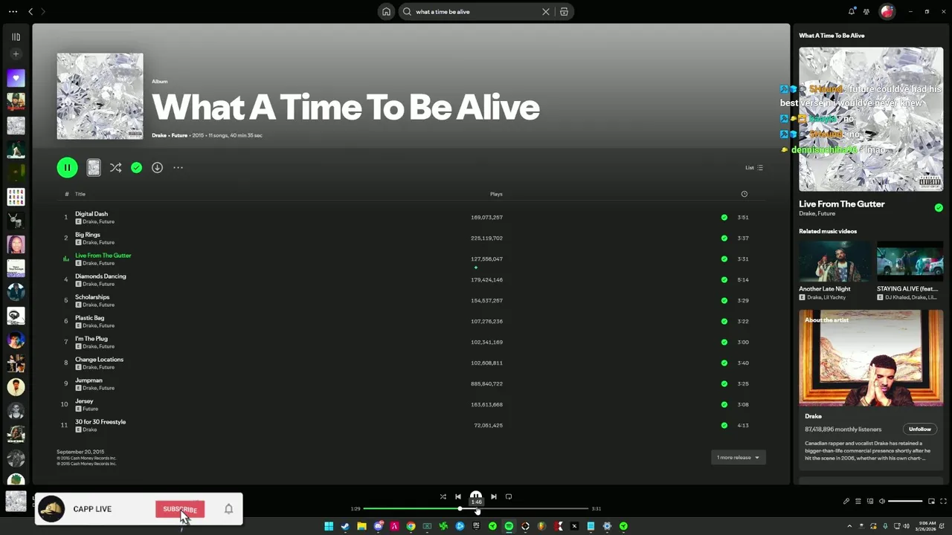Sort by duration clock icon header
This screenshot has height=535, width=952.
click(x=744, y=194)
